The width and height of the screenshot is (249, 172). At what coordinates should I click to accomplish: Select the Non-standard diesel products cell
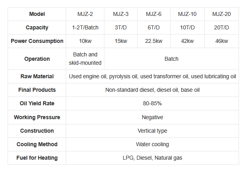pyautogui.click(x=153, y=90)
